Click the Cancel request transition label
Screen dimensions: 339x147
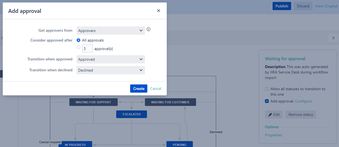point(50,142)
